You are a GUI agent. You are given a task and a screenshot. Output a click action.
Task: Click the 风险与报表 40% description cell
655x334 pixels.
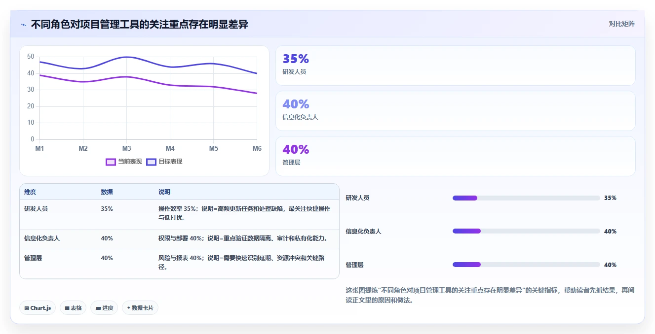point(241,262)
